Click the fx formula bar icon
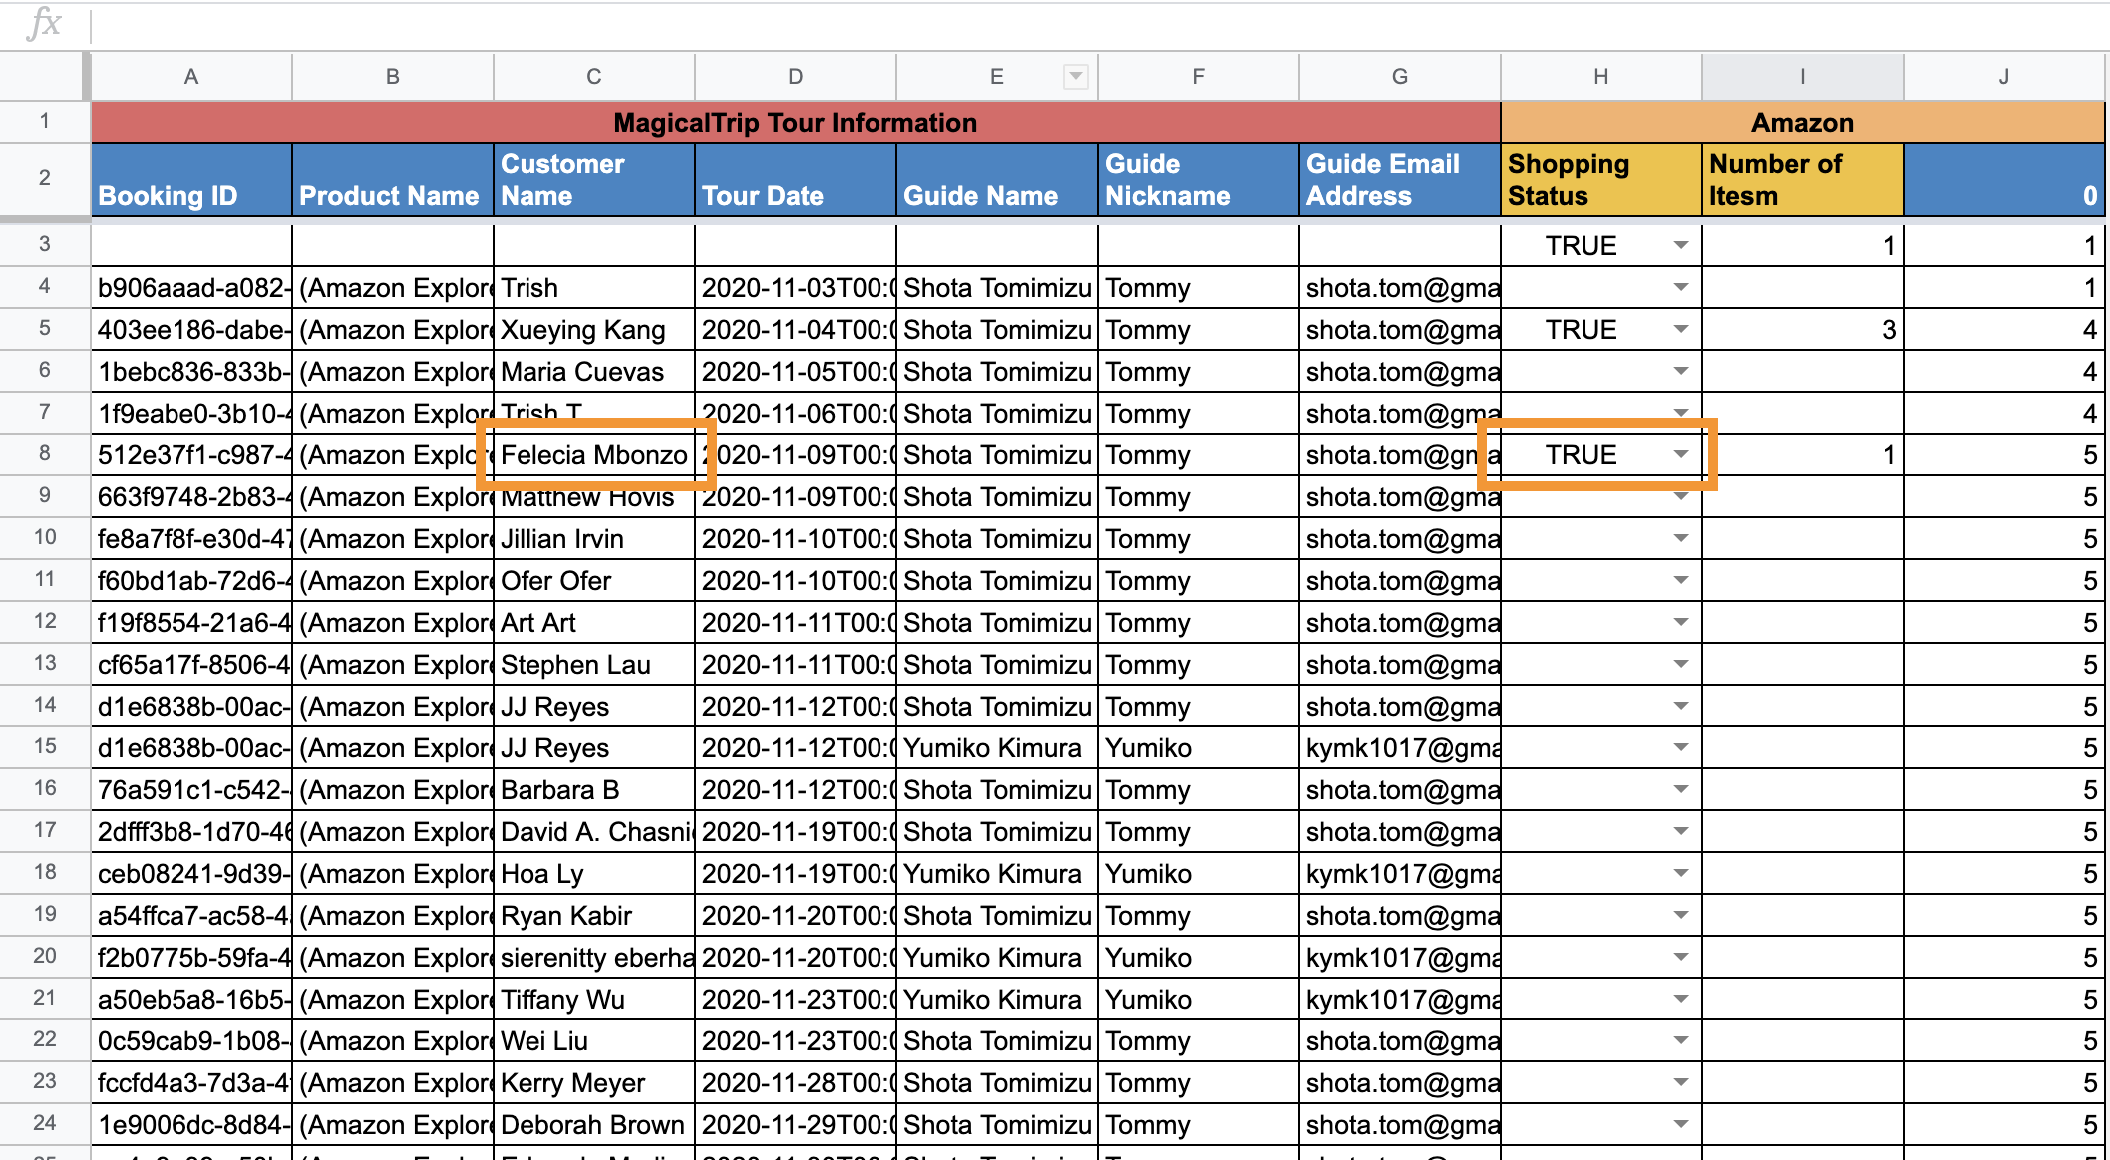 [44, 22]
